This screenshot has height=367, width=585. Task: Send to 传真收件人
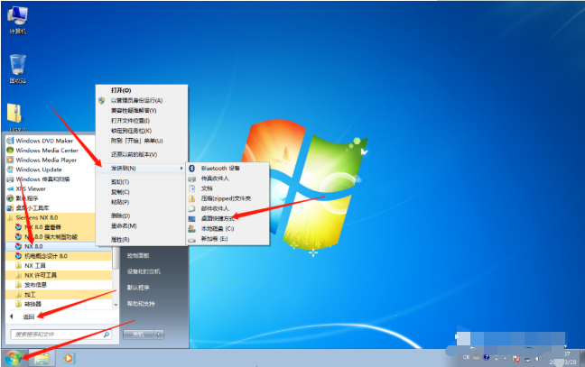tap(227, 179)
